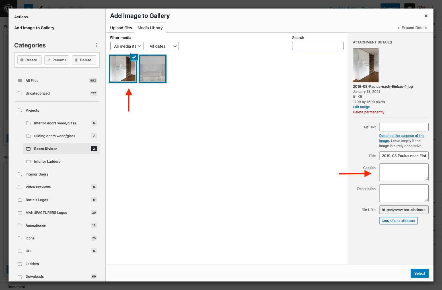Click the Downloads folder icon
Viewport: 442px width, 290px height.
point(20,277)
